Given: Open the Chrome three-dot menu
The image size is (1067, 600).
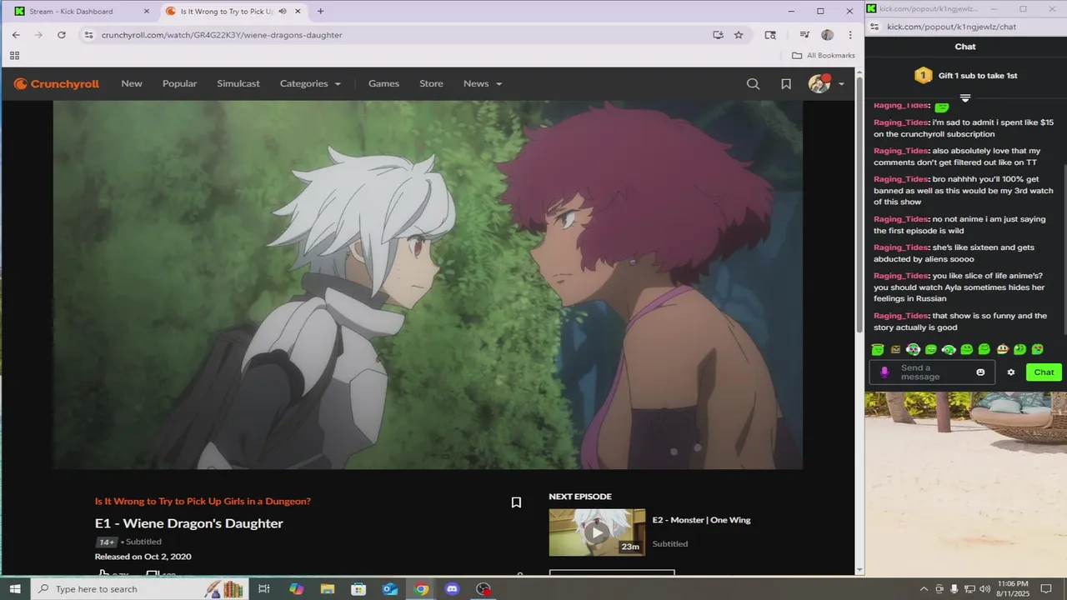Looking at the screenshot, I should click(x=849, y=35).
